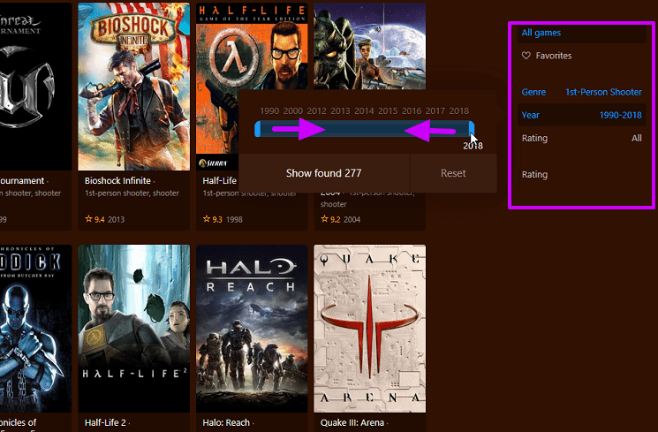Click the Favorites heart icon
The width and height of the screenshot is (658, 432).
[x=526, y=56]
